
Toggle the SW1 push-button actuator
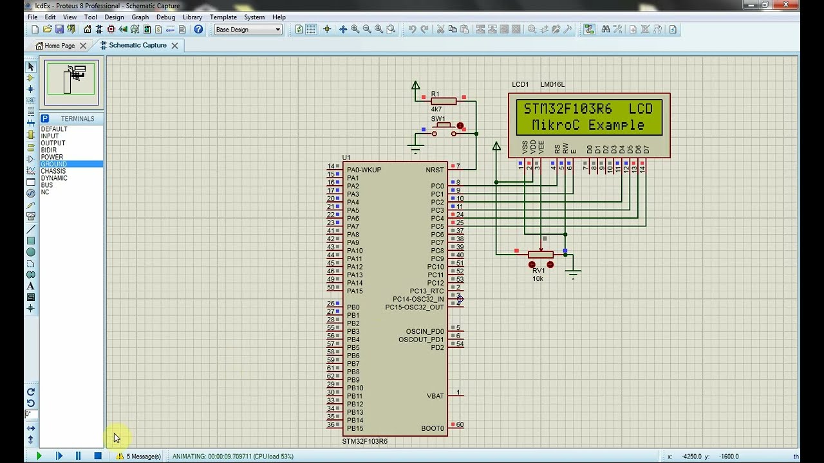click(460, 125)
